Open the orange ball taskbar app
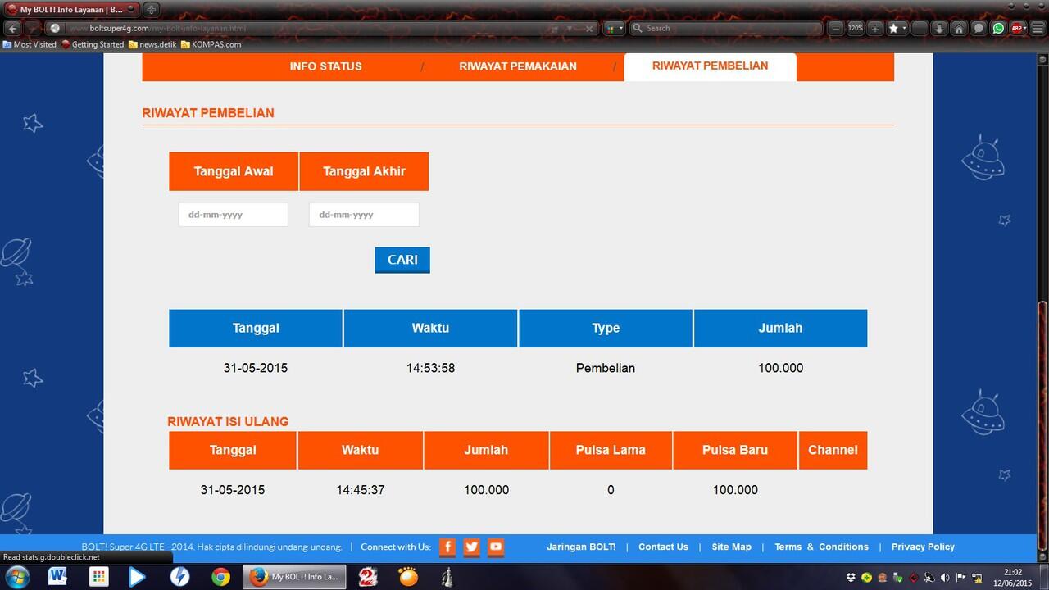The width and height of the screenshot is (1049, 590). pos(407,577)
